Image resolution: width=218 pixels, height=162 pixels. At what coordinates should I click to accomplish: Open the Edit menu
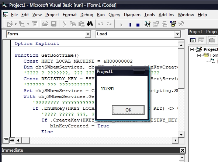(x=25, y=15)
